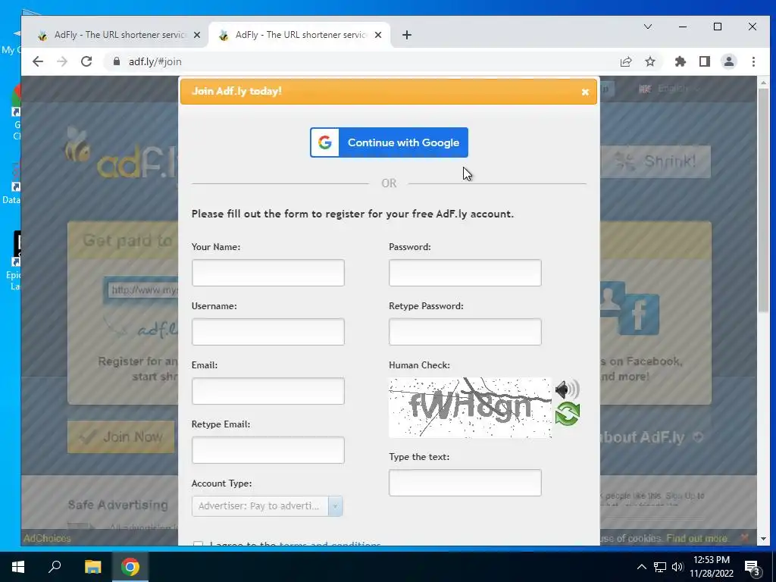Click Chrome icon in taskbar
The height and width of the screenshot is (582, 776).
pos(130,567)
